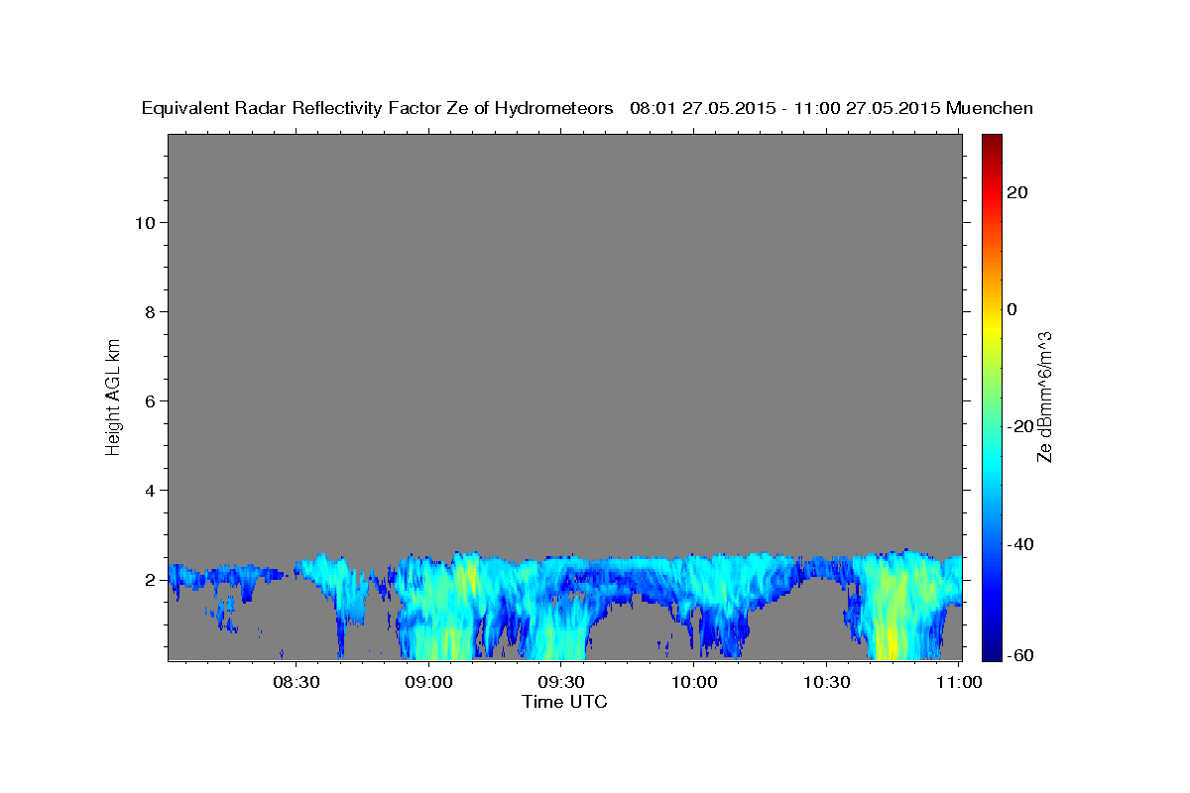Click the 09:30 time tick label
The image size is (1190, 793).
tap(562, 682)
